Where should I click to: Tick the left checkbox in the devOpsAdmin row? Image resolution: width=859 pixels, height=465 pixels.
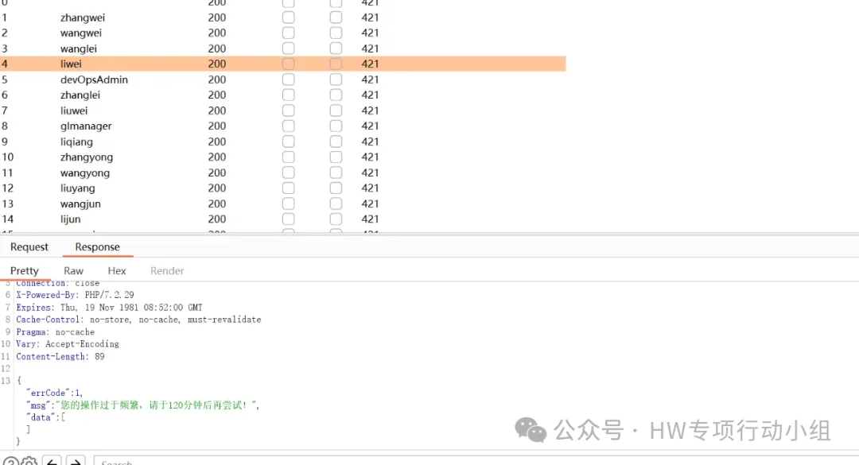pyautogui.click(x=288, y=79)
